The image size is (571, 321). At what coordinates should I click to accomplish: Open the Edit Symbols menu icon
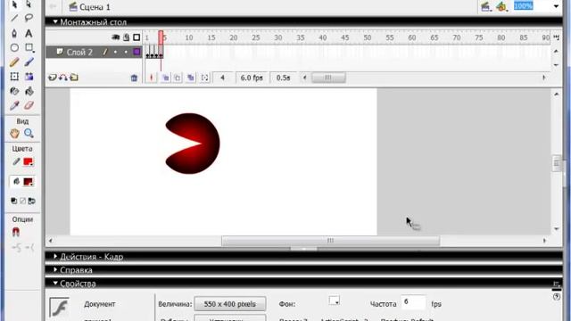501,6
